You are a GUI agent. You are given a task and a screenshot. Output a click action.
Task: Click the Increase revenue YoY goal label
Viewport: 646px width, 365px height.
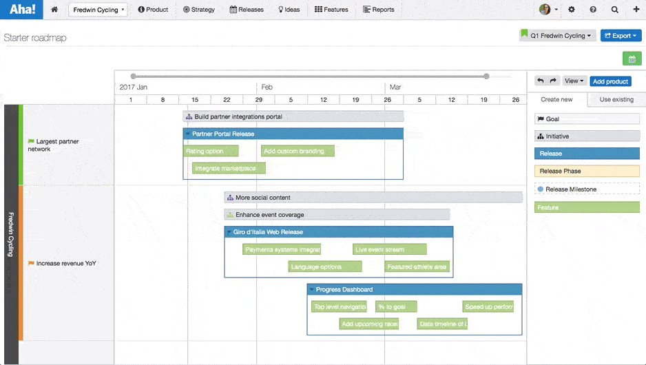(66, 263)
